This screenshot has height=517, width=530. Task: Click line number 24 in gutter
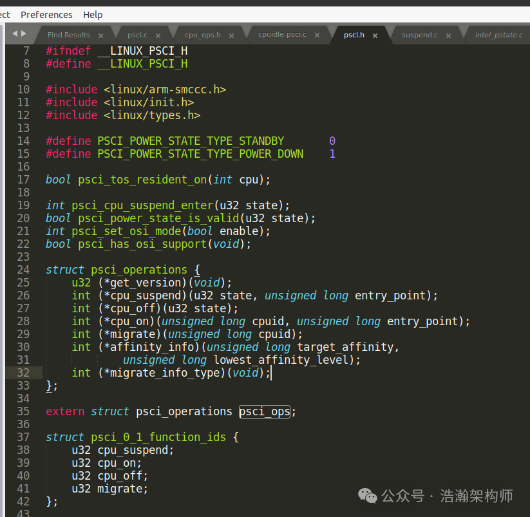23,270
